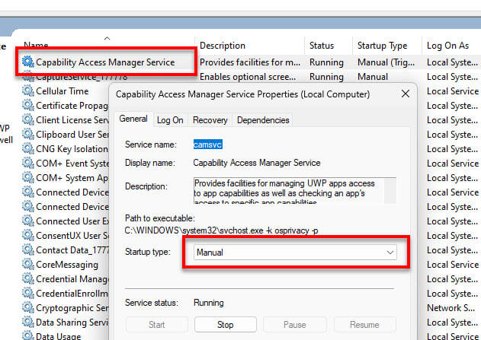The width and height of the screenshot is (481, 340).
Task: Select the Capability Access Manager Service row
Action: pyautogui.click(x=105, y=62)
